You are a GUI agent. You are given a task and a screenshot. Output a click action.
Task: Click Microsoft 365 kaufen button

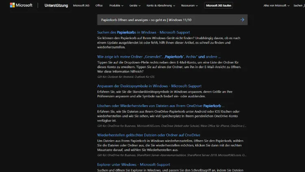point(218,5)
